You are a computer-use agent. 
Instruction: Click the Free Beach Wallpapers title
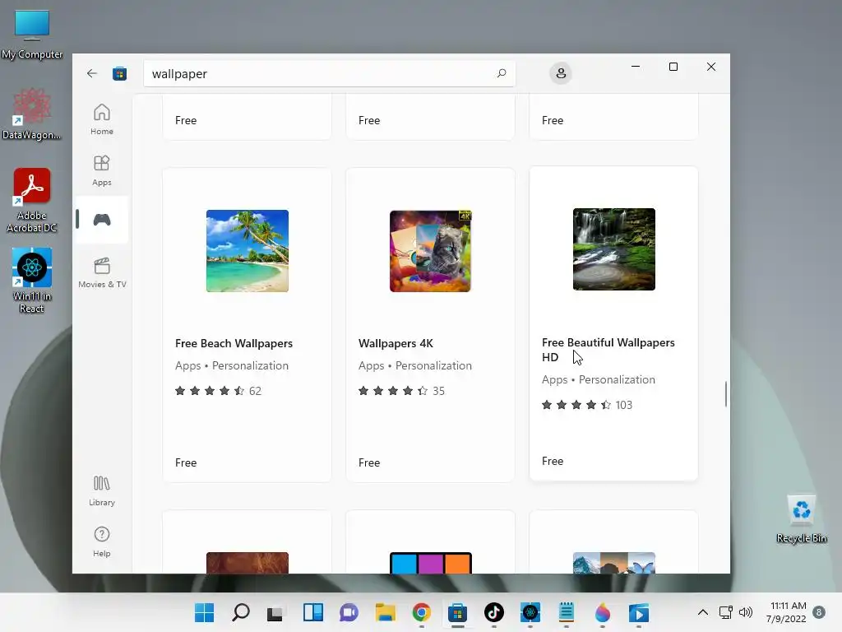coord(234,343)
